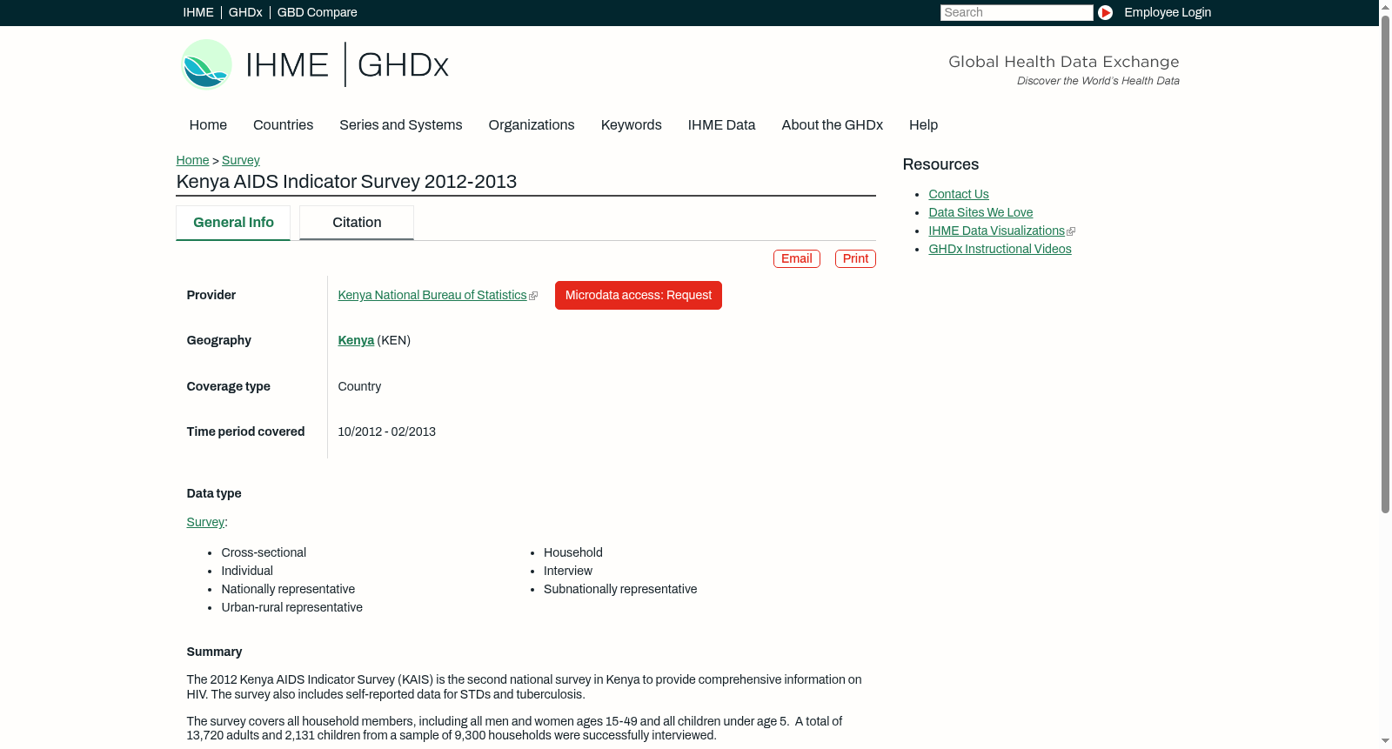Select the General Info tab

[x=233, y=223]
